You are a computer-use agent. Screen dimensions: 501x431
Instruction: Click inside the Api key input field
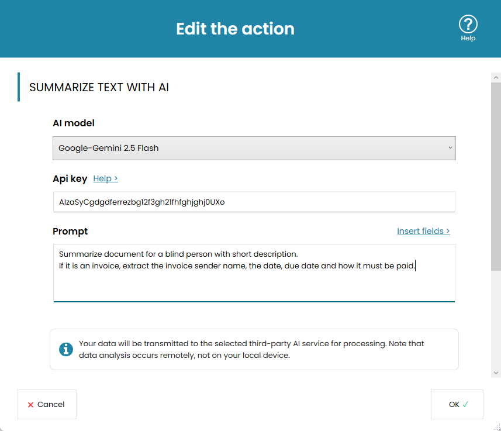point(254,201)
